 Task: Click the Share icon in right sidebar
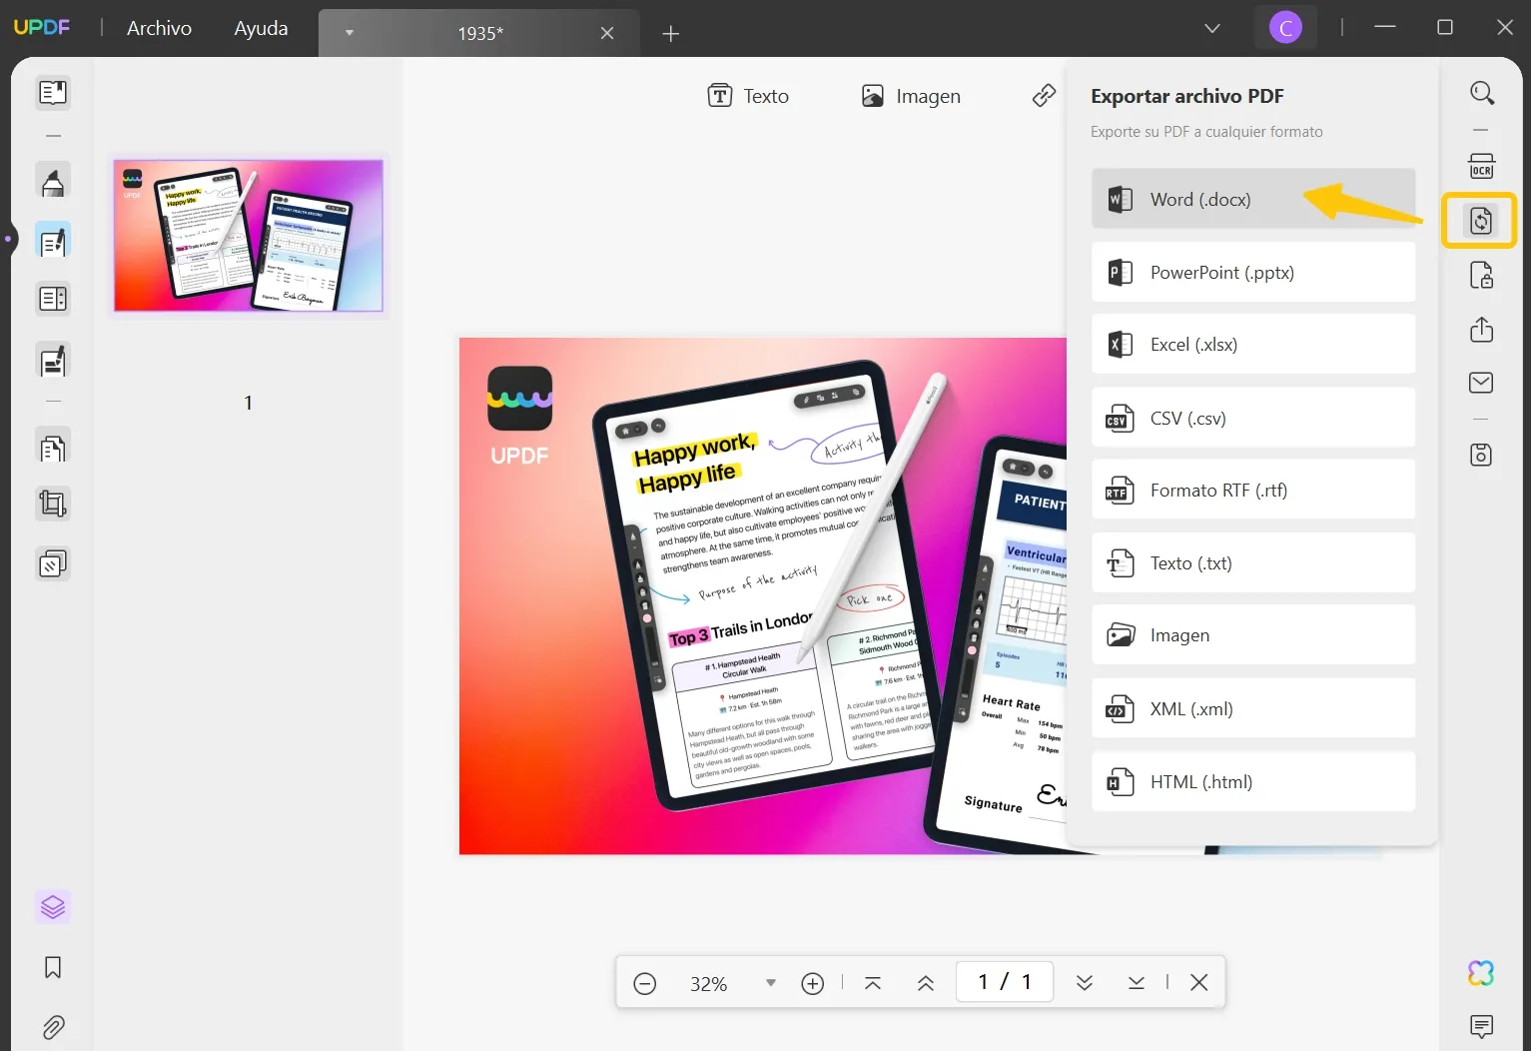(x=1481, y=330)
